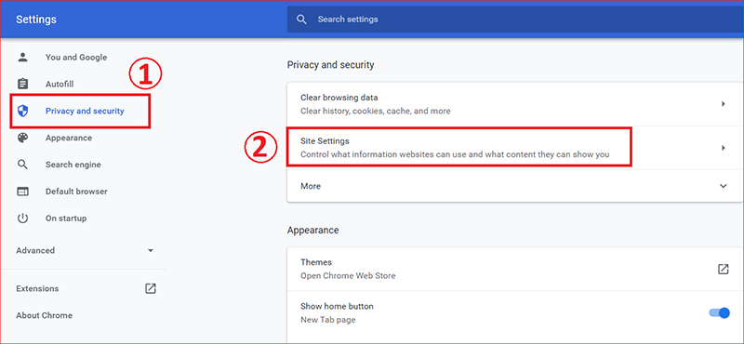Screen dimensions: 744x344
Task: Toggle the Show home button switch
Action: pyautogui.click(x=719, y=312)
